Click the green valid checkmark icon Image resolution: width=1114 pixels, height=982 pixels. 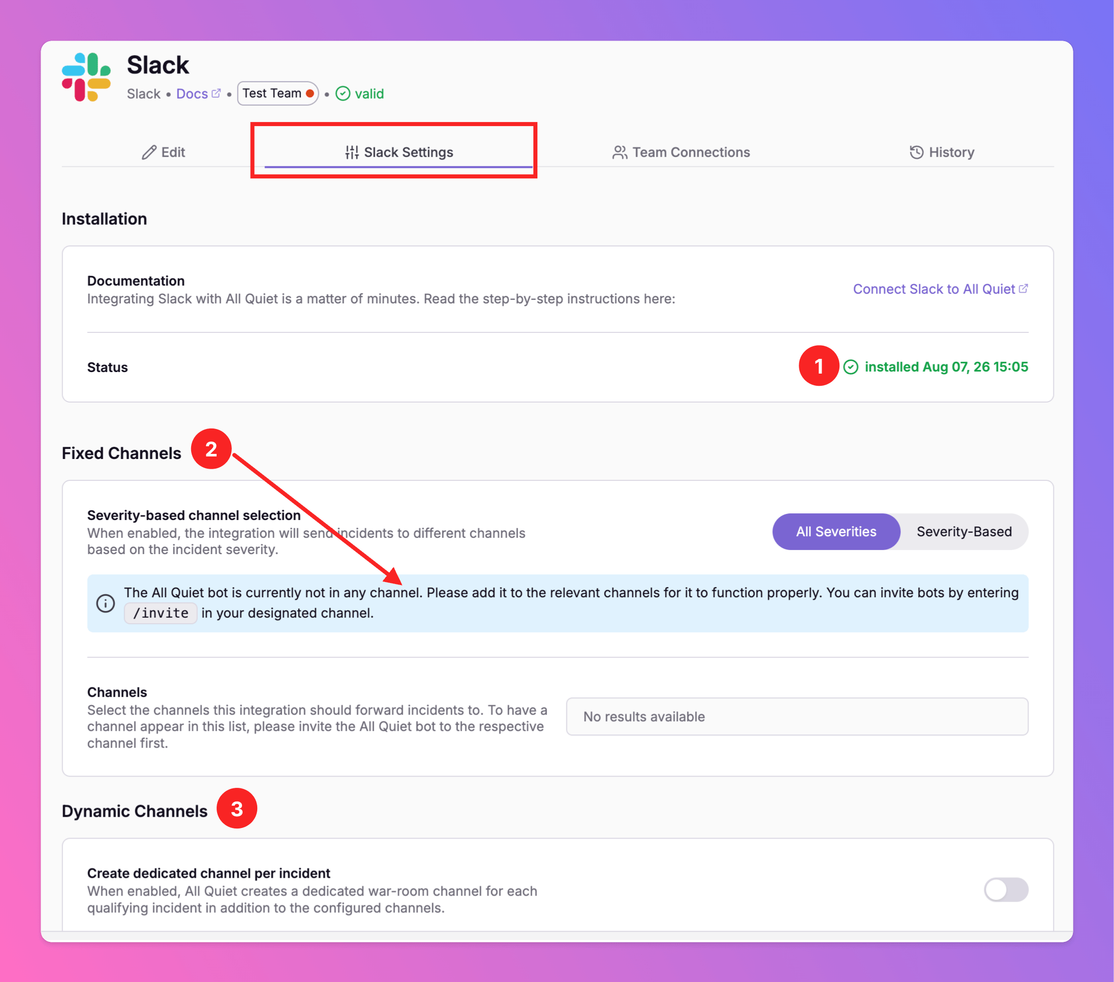[x=343, y=94]
